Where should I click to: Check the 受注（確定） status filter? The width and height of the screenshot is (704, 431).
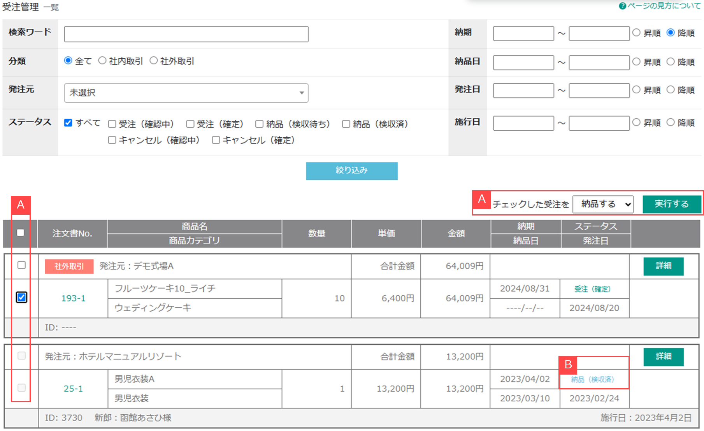point(190,124)
